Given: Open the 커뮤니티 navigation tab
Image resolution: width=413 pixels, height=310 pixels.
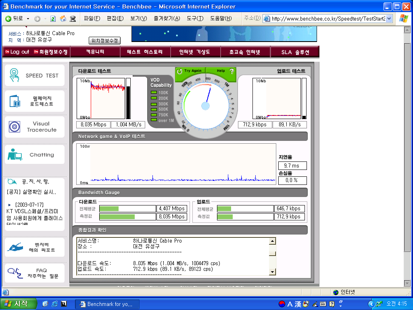Looking at the screenshot, I should point(95,52).
